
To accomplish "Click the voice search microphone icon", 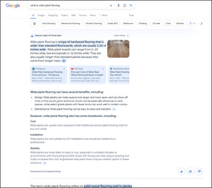I will click(118, 5).
